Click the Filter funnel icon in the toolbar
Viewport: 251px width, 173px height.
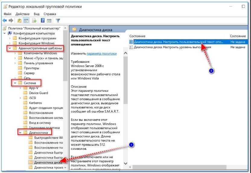[58, 21]
